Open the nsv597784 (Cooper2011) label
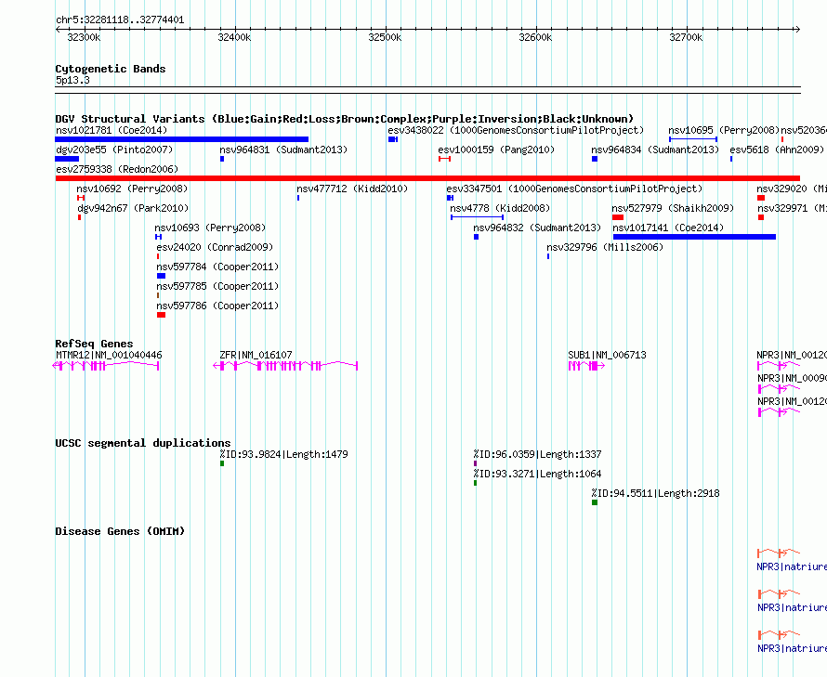The height and width of the screenshot is (677, 827). (217, 267)
